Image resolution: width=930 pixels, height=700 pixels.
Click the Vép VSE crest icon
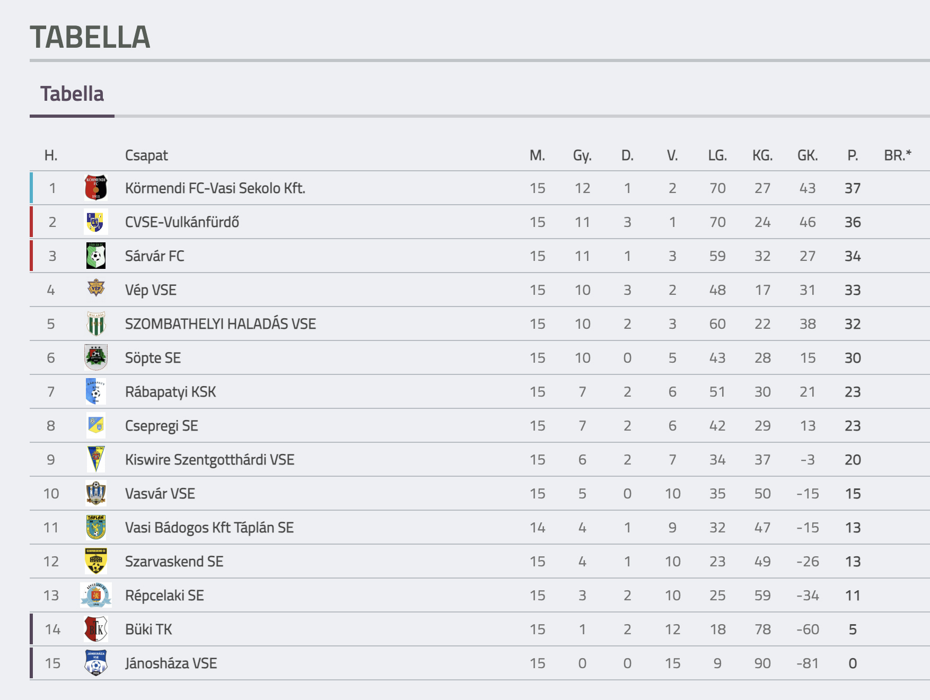pyautogui.click(x=96, y=289)
